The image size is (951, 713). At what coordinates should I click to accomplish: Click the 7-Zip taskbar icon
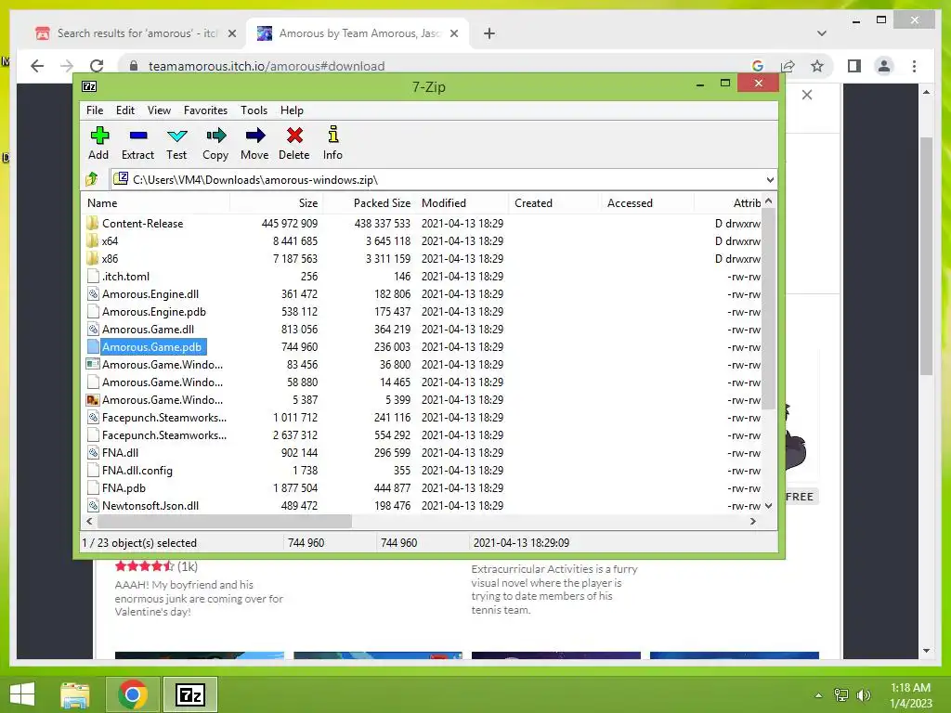(190, 694)
